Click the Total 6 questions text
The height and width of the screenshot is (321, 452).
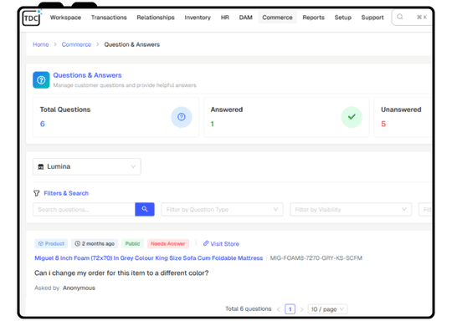(x=249, y=309)
